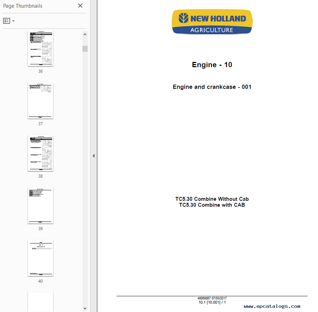This screenshot has width=318, height=312.
Task: Select the page 38 thumbnail
Action: [x=40, y=153]
